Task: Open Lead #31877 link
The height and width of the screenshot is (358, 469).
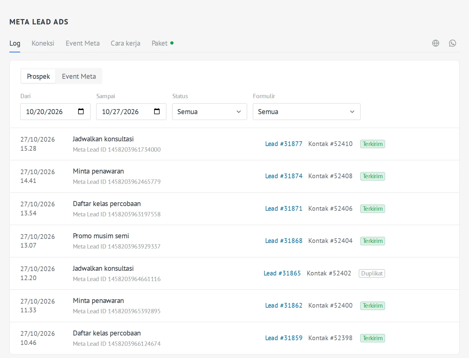Action: [284, 144]
